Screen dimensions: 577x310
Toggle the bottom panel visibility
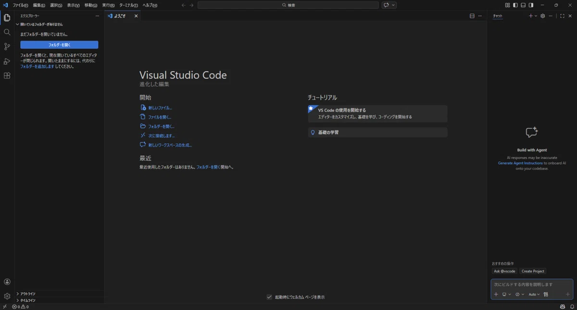click(x=523, y=5)
